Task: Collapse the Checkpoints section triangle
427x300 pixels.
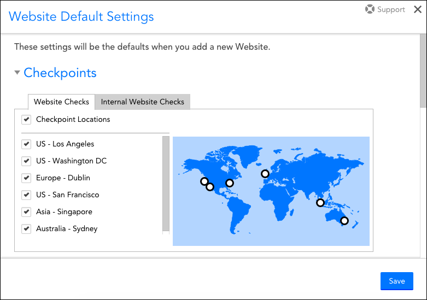Action: [17, 73]
